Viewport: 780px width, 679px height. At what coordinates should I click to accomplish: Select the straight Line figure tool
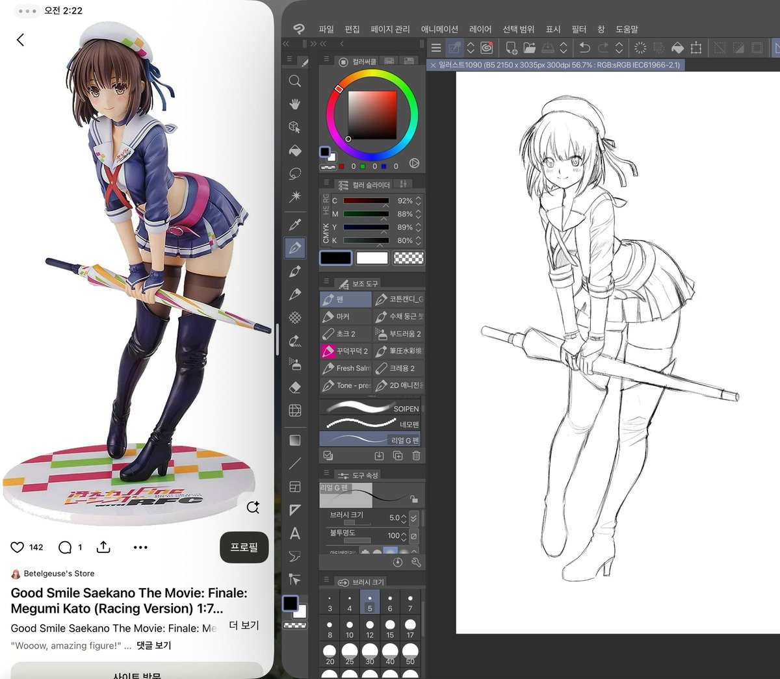click(294, 463)
